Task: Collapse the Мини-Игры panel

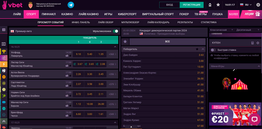Action: 259,66
